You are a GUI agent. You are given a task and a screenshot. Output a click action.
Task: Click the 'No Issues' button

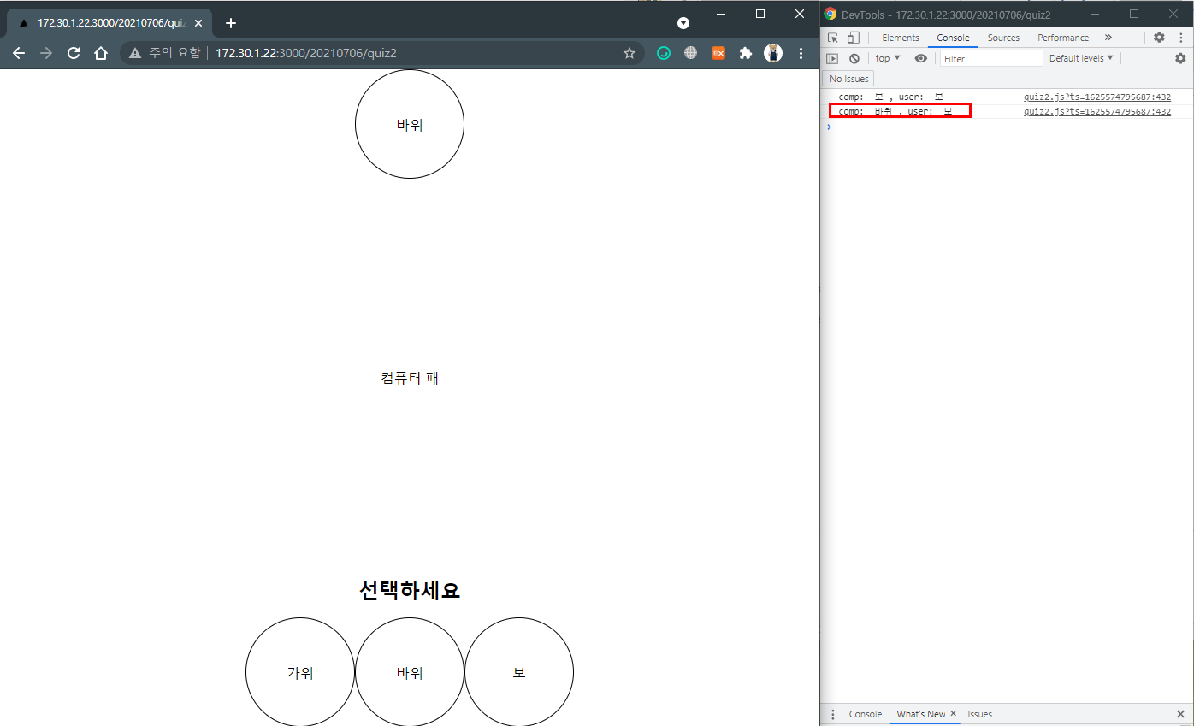pos(849,79)
